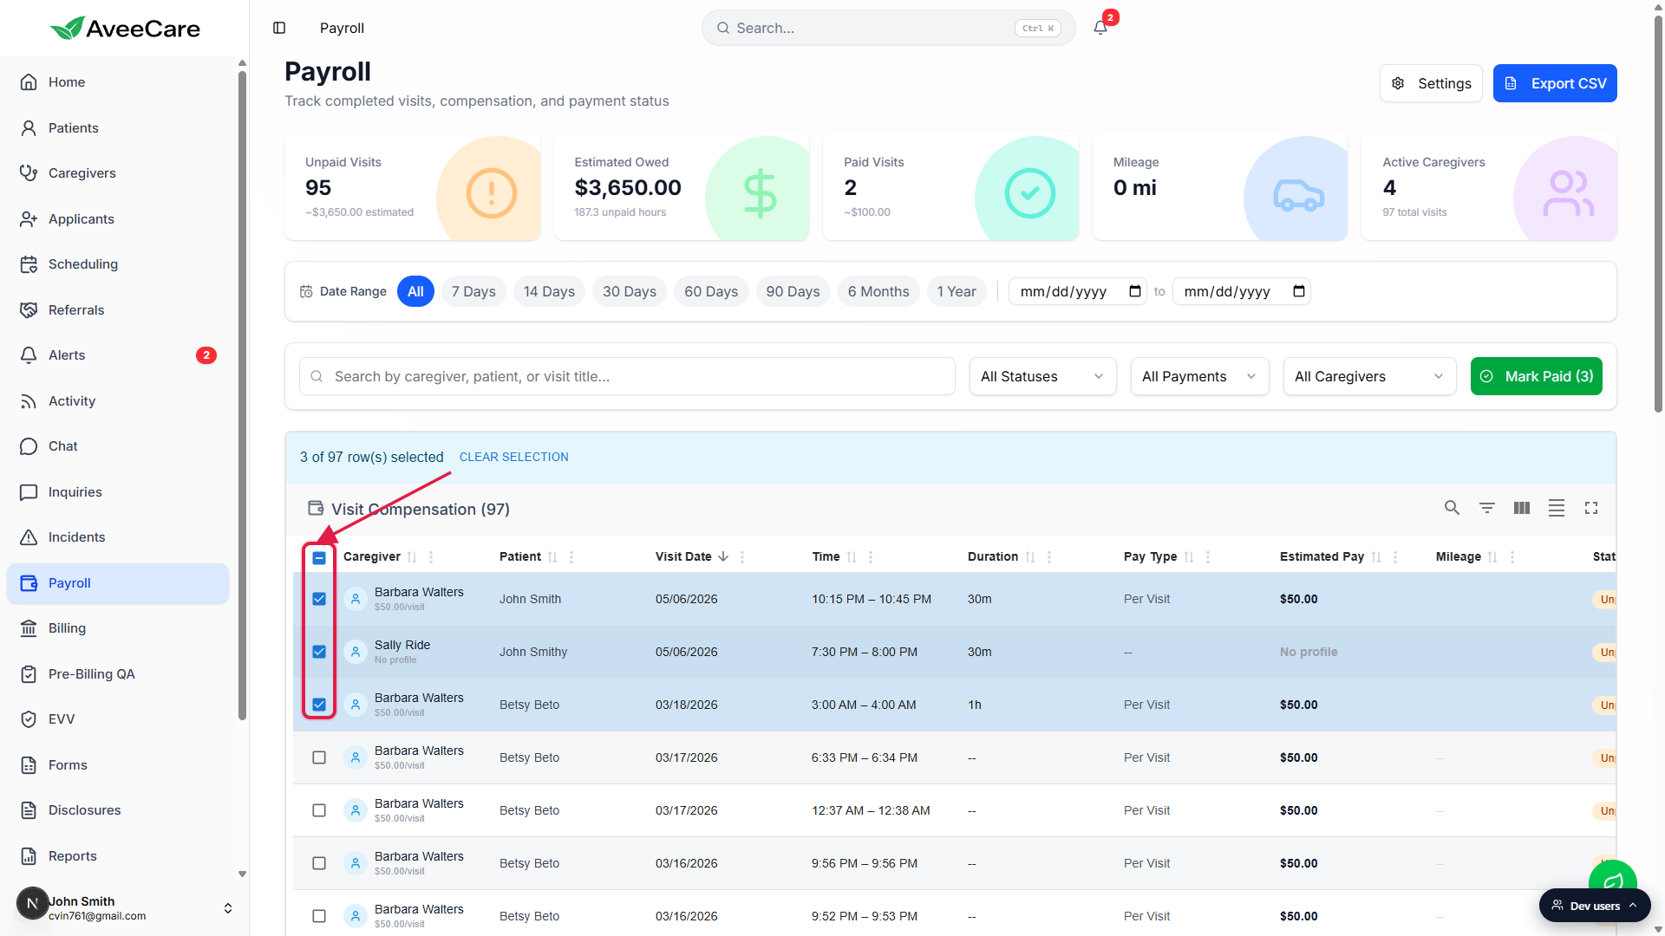Go to Caregivers page in sidebar
The image size is (1665, 936).
tap(118, 173)
